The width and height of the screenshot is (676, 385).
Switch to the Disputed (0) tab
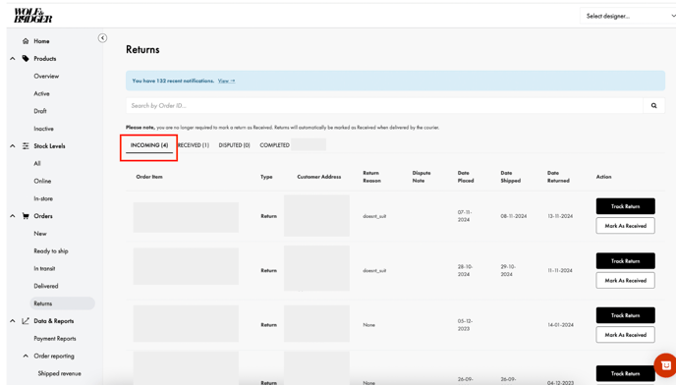click(x=234, y=145)
